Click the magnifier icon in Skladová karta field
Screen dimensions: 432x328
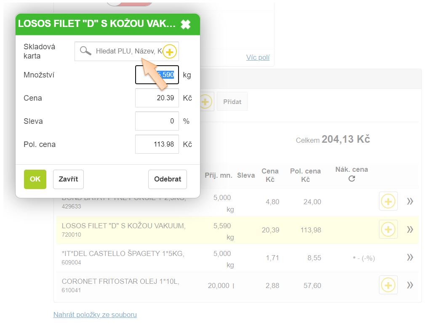click(x=85, y=51)
